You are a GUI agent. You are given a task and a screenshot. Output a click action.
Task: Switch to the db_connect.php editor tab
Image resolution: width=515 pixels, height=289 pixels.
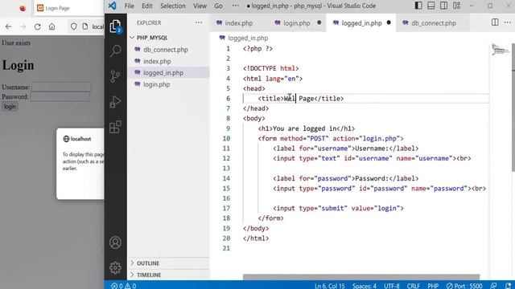[434, 23]
